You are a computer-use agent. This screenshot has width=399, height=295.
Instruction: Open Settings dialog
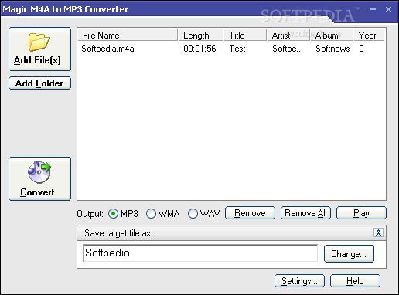(299, 280)
